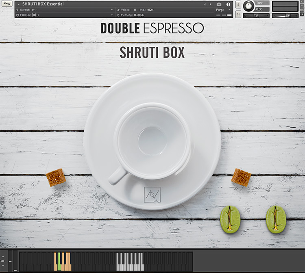Show instrument info with the i icon
This screenshot has width=305, height=273.
pos(228,4)
